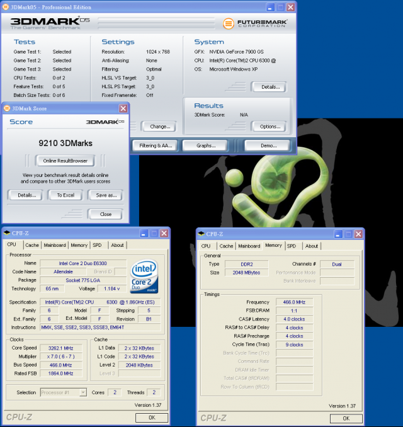Export score with To Excel button
The height and width of the screenshot is (427, 403).
coord(65,195)
